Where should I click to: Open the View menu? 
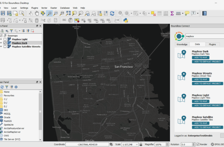coord(6,8)
